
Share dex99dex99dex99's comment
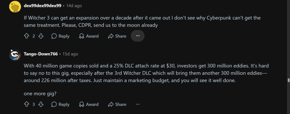point(117,36)
